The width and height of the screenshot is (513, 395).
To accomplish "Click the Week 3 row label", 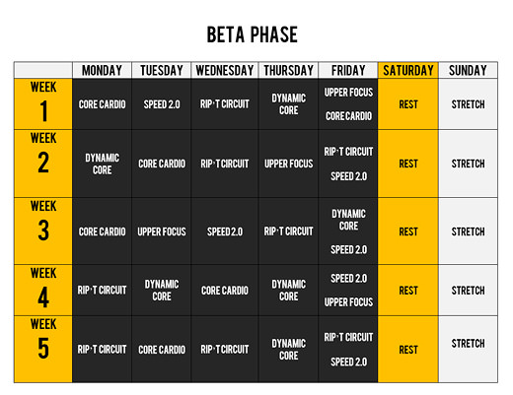I will 43,231.
